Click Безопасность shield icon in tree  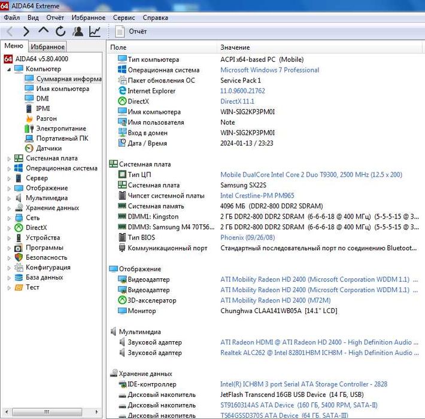19,257
